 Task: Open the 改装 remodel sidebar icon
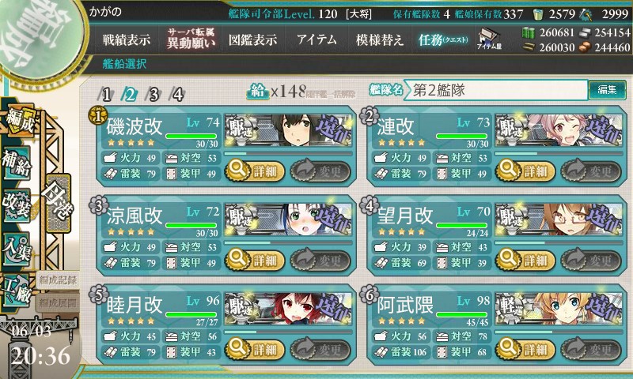[17, 205]
